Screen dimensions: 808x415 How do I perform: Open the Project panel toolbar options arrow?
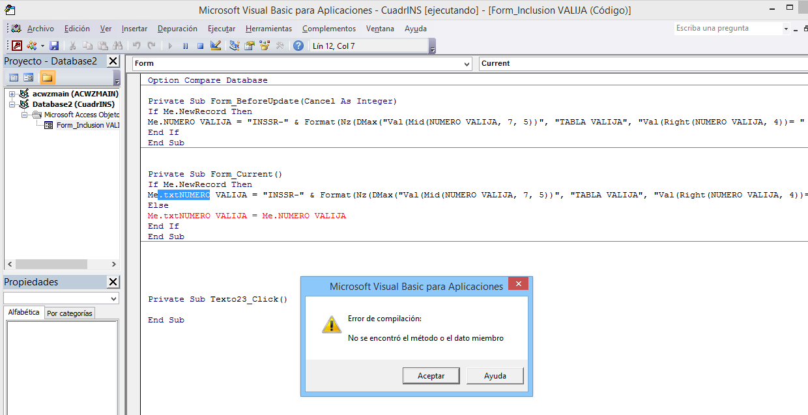[x=117, y=78]
